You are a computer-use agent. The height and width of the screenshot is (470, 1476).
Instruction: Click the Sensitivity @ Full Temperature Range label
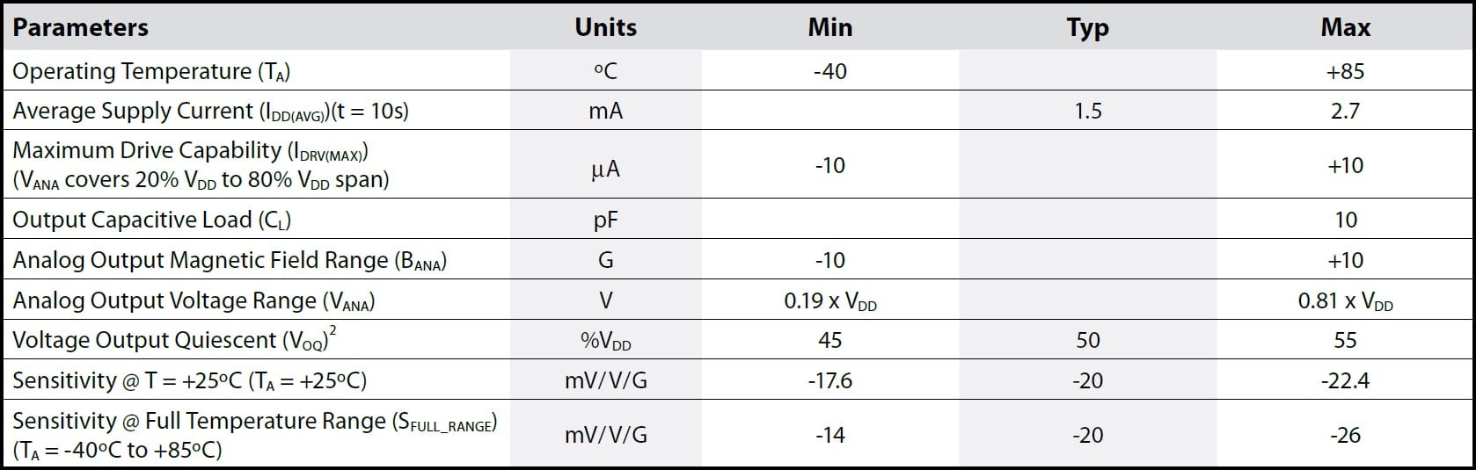pyautogui.click(x=254, y=435)
